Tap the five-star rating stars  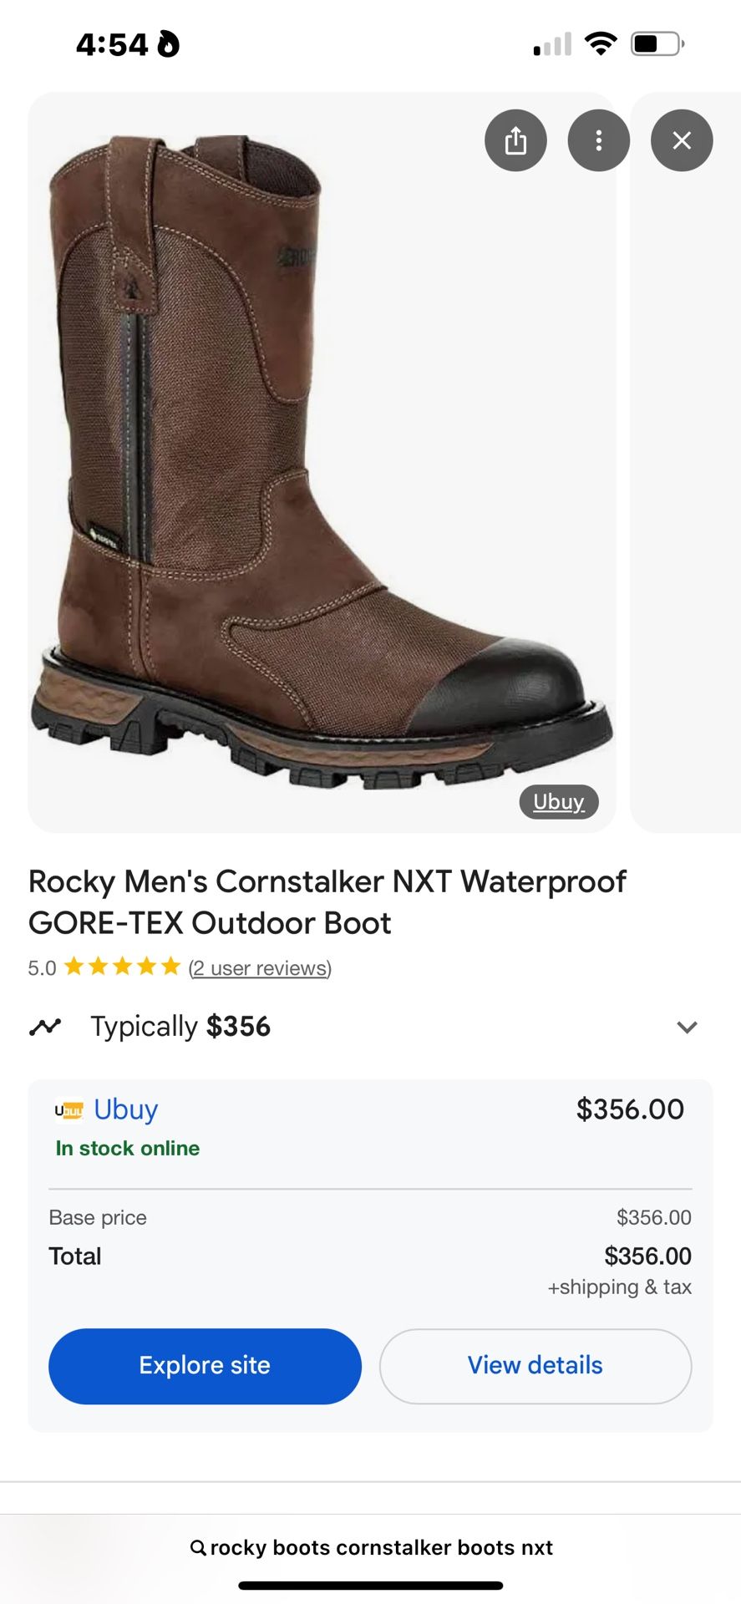click(x=122, y=967)
